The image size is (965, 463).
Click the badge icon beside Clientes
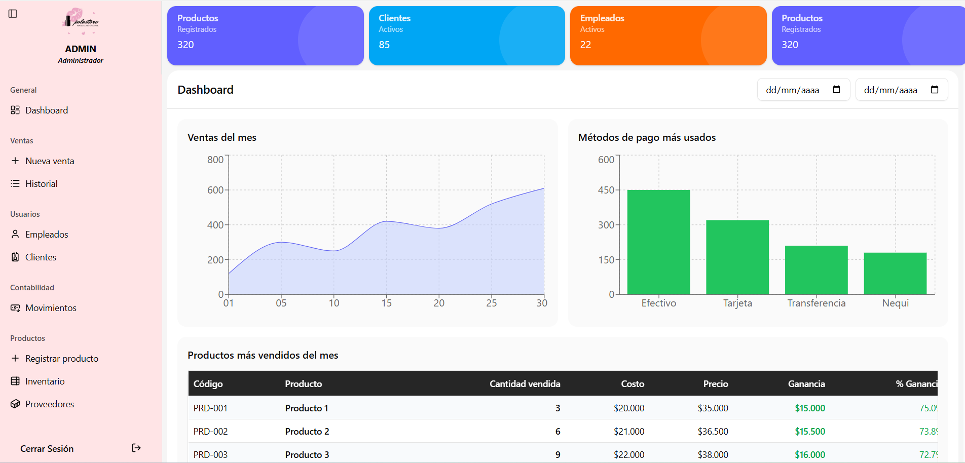click(x=15, y=257)
